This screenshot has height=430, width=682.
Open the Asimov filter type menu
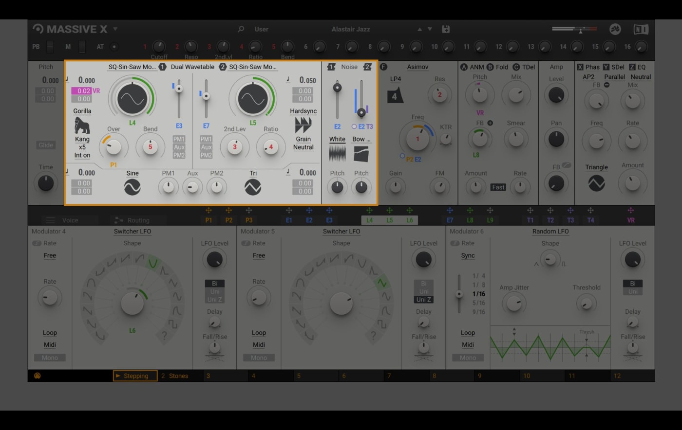[x=417, y=67]
